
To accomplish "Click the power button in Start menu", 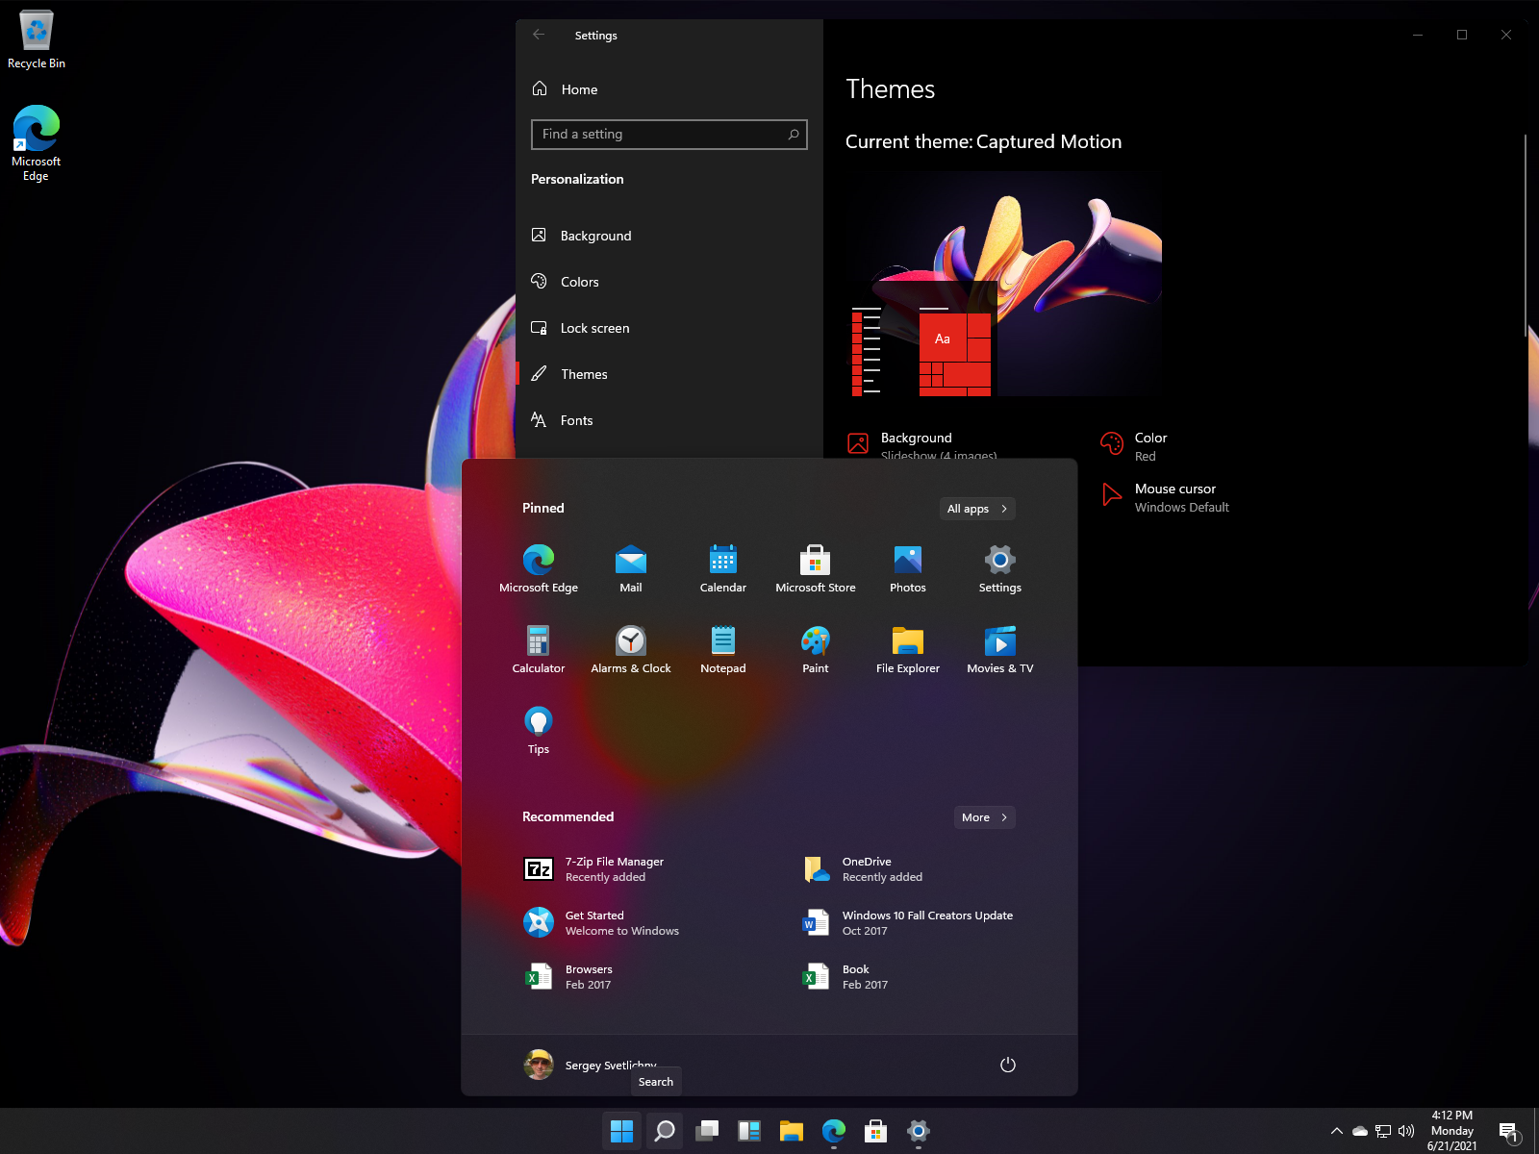I will click(x=1008, y=1065).
